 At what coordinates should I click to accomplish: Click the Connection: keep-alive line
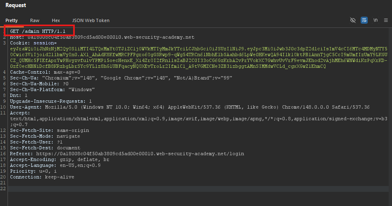[42, 177]
